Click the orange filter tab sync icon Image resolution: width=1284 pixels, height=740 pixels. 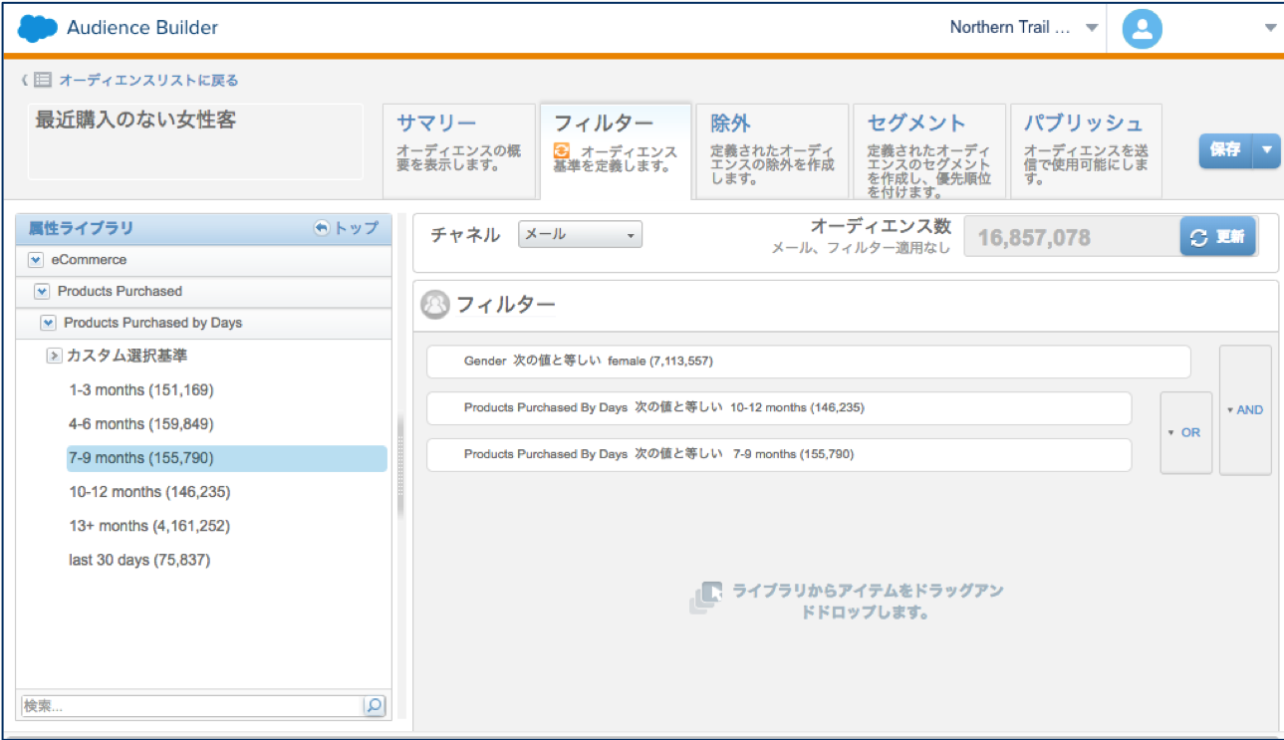click(562, 151)
